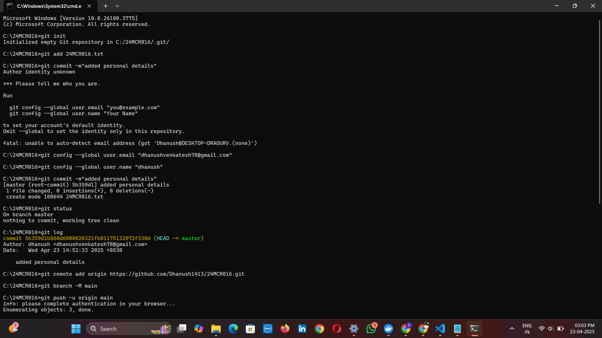Open the clock showing 03:03 PM
The width and height of the screenshot is (602, 338).
(x=582, y=329)
